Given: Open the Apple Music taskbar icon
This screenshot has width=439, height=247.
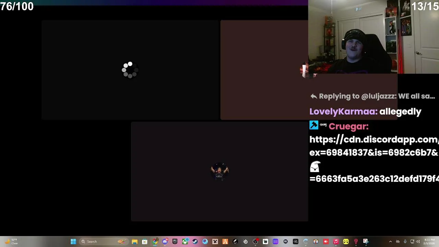Looking at the screenshot, I should (336, 242).
